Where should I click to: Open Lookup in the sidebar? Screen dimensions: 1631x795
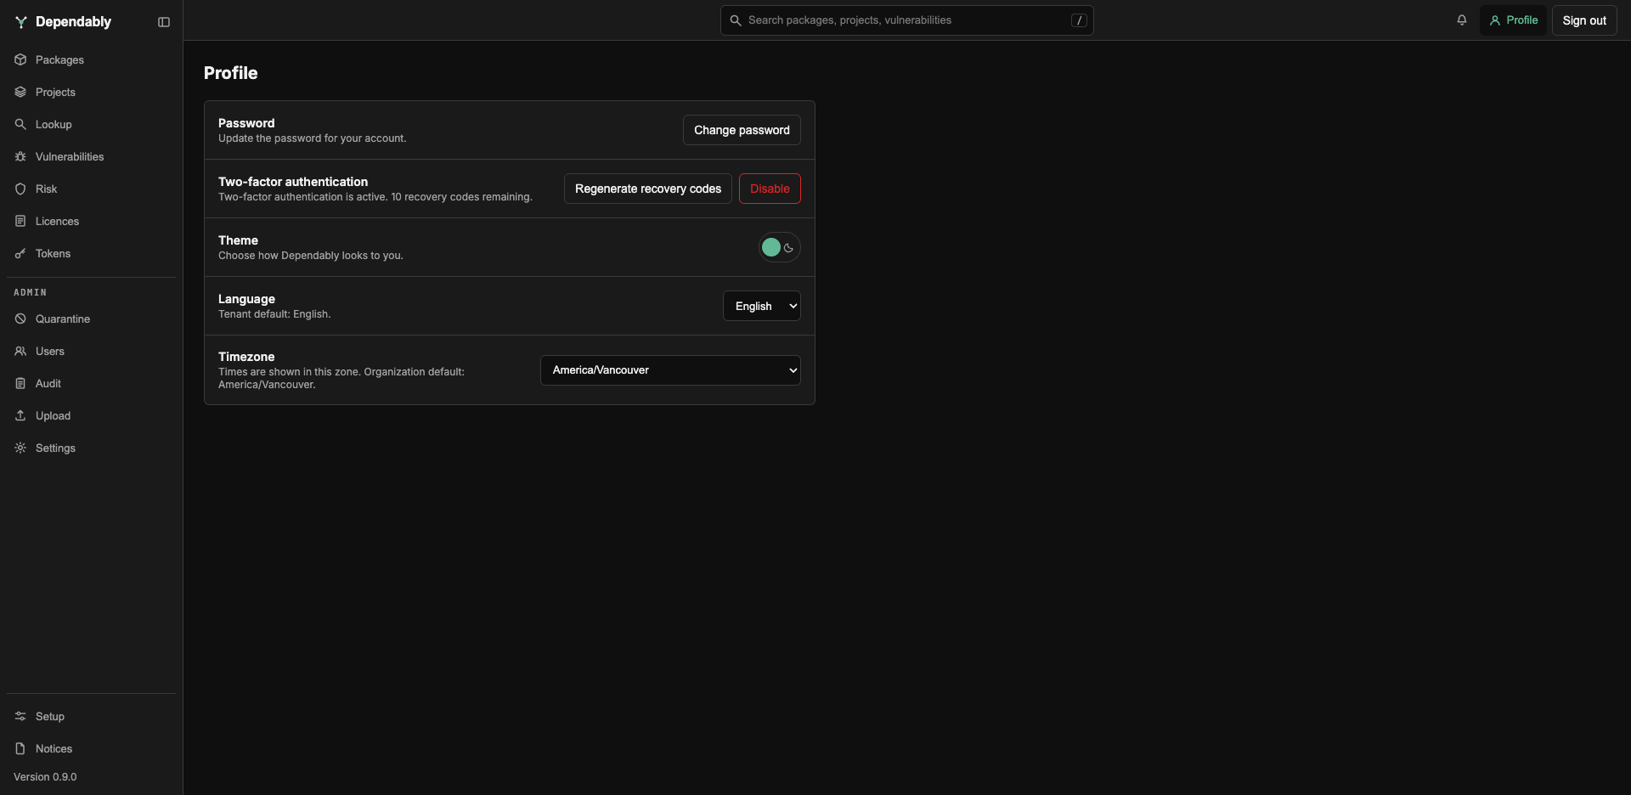[91, 124]
